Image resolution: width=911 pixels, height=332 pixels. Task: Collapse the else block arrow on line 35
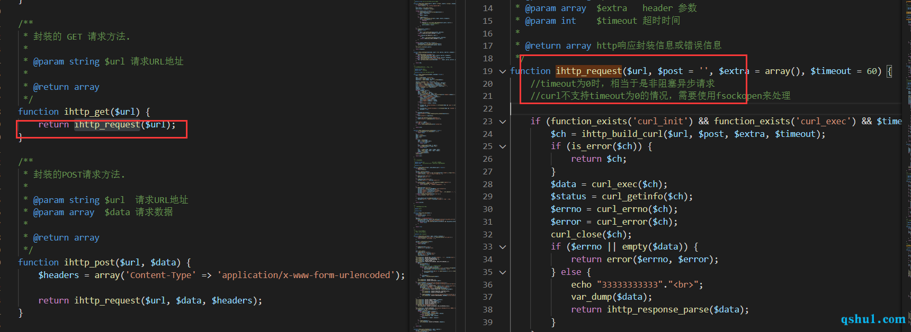coord(503,272)
